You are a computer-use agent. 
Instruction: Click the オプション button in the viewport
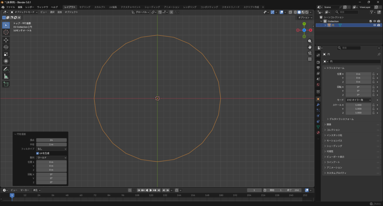click(305, 18)
